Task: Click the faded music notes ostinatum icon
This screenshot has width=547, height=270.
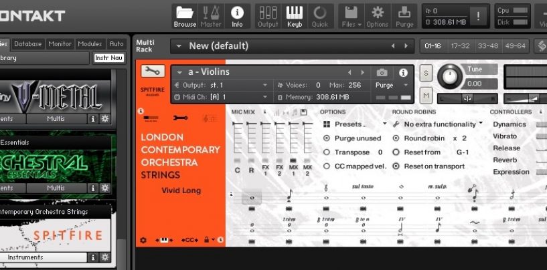Action: click(x=210, y=118)
